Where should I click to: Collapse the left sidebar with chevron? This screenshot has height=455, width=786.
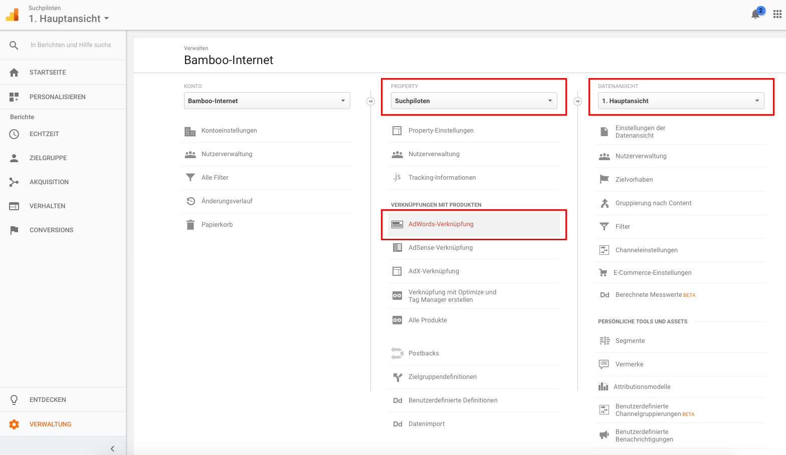[x=112, y=448]
